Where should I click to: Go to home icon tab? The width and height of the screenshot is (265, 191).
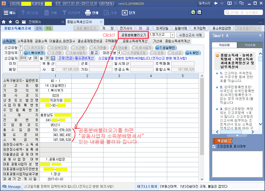tap(4, 22)
